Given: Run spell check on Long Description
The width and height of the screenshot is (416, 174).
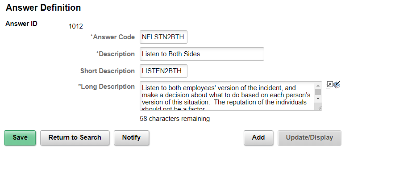Looking at the screenshot, I should [x=337, y=85].
